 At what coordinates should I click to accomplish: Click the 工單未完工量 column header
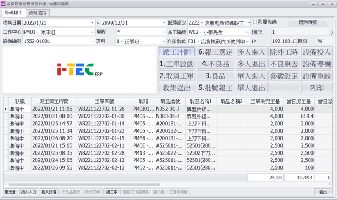pos(265,102)
